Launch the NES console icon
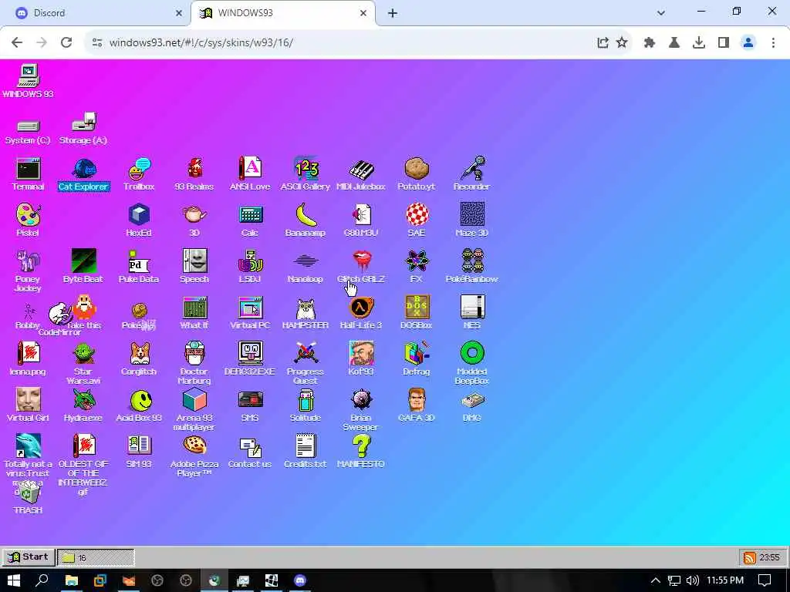790x592 pixels. pos(472,308)
